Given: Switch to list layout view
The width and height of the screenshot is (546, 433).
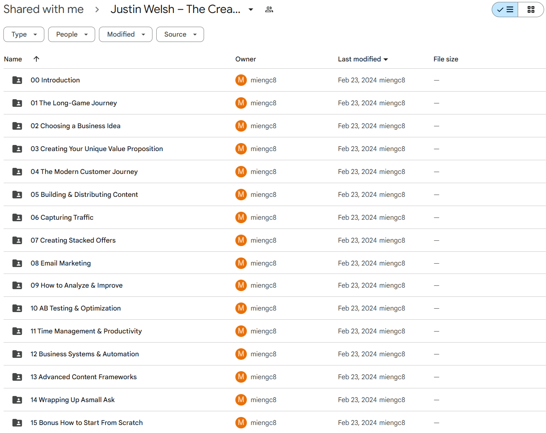Looking at the screenshot, I should point(505,10).
